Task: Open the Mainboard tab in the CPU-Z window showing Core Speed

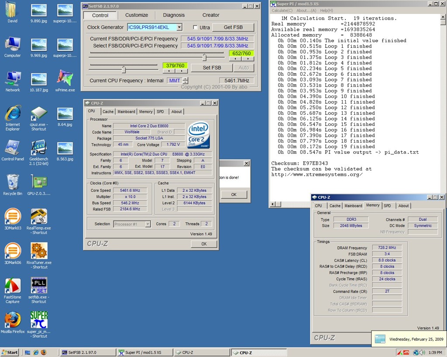Action: (126, 112)
